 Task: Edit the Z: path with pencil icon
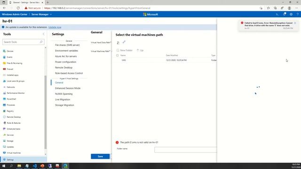124,42
